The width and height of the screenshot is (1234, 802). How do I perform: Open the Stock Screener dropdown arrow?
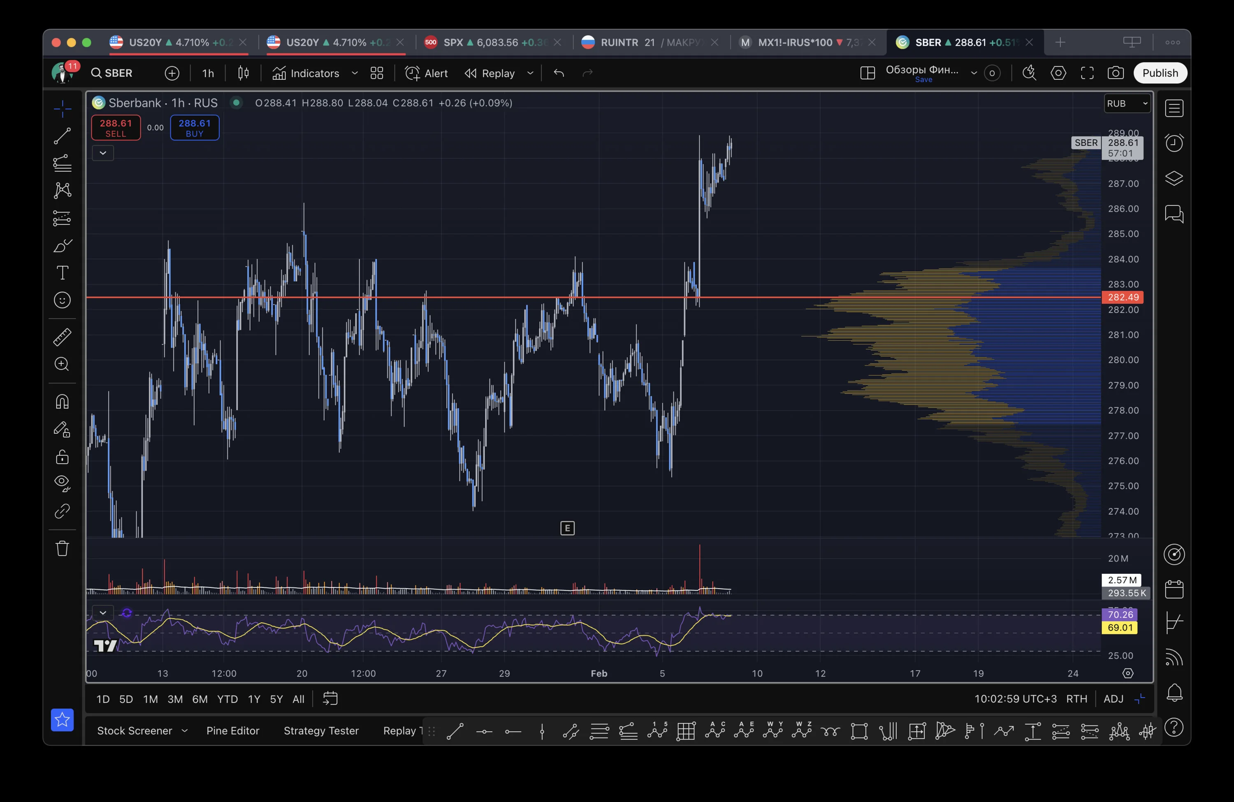[184, 730]
